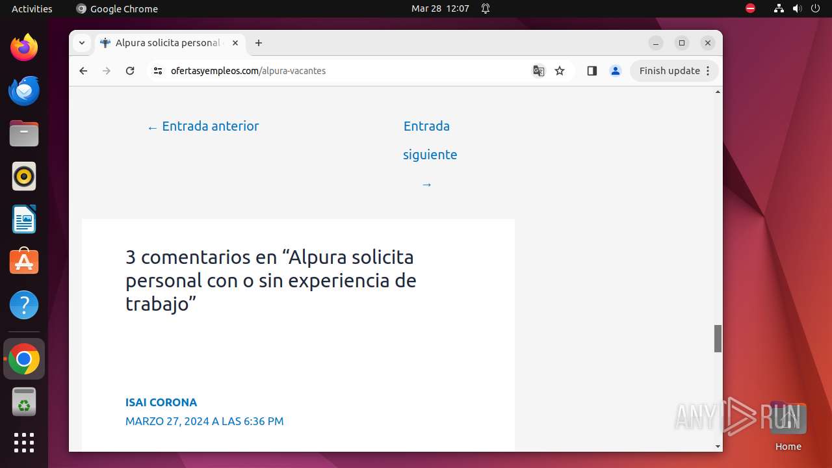Open comment date Marzo 27, 2024 link
The height and width of the screenshot is (468, 832).
205,421
